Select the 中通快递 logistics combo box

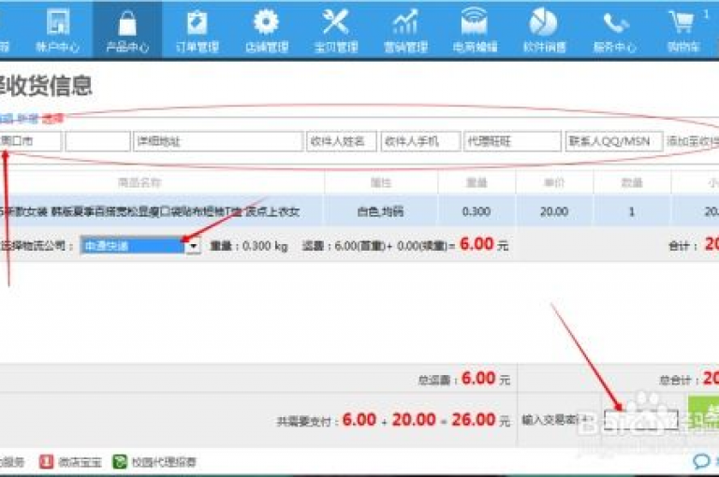[140, 246]
